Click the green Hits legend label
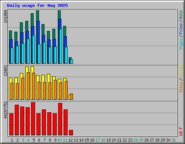 point(181,15)
